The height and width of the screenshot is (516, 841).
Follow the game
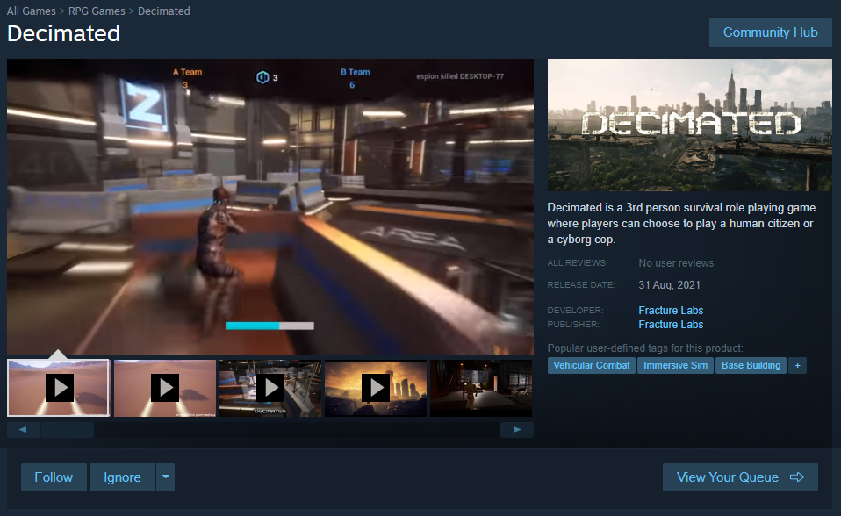(x=54, y=477)
